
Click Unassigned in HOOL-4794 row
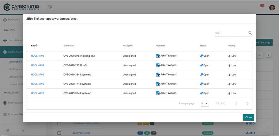[x=129, y=65]
